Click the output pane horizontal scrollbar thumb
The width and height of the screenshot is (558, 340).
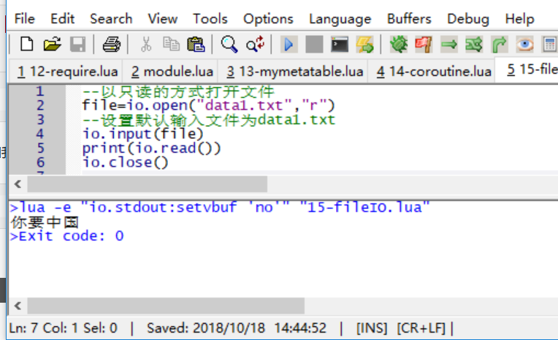coord(166,306)
